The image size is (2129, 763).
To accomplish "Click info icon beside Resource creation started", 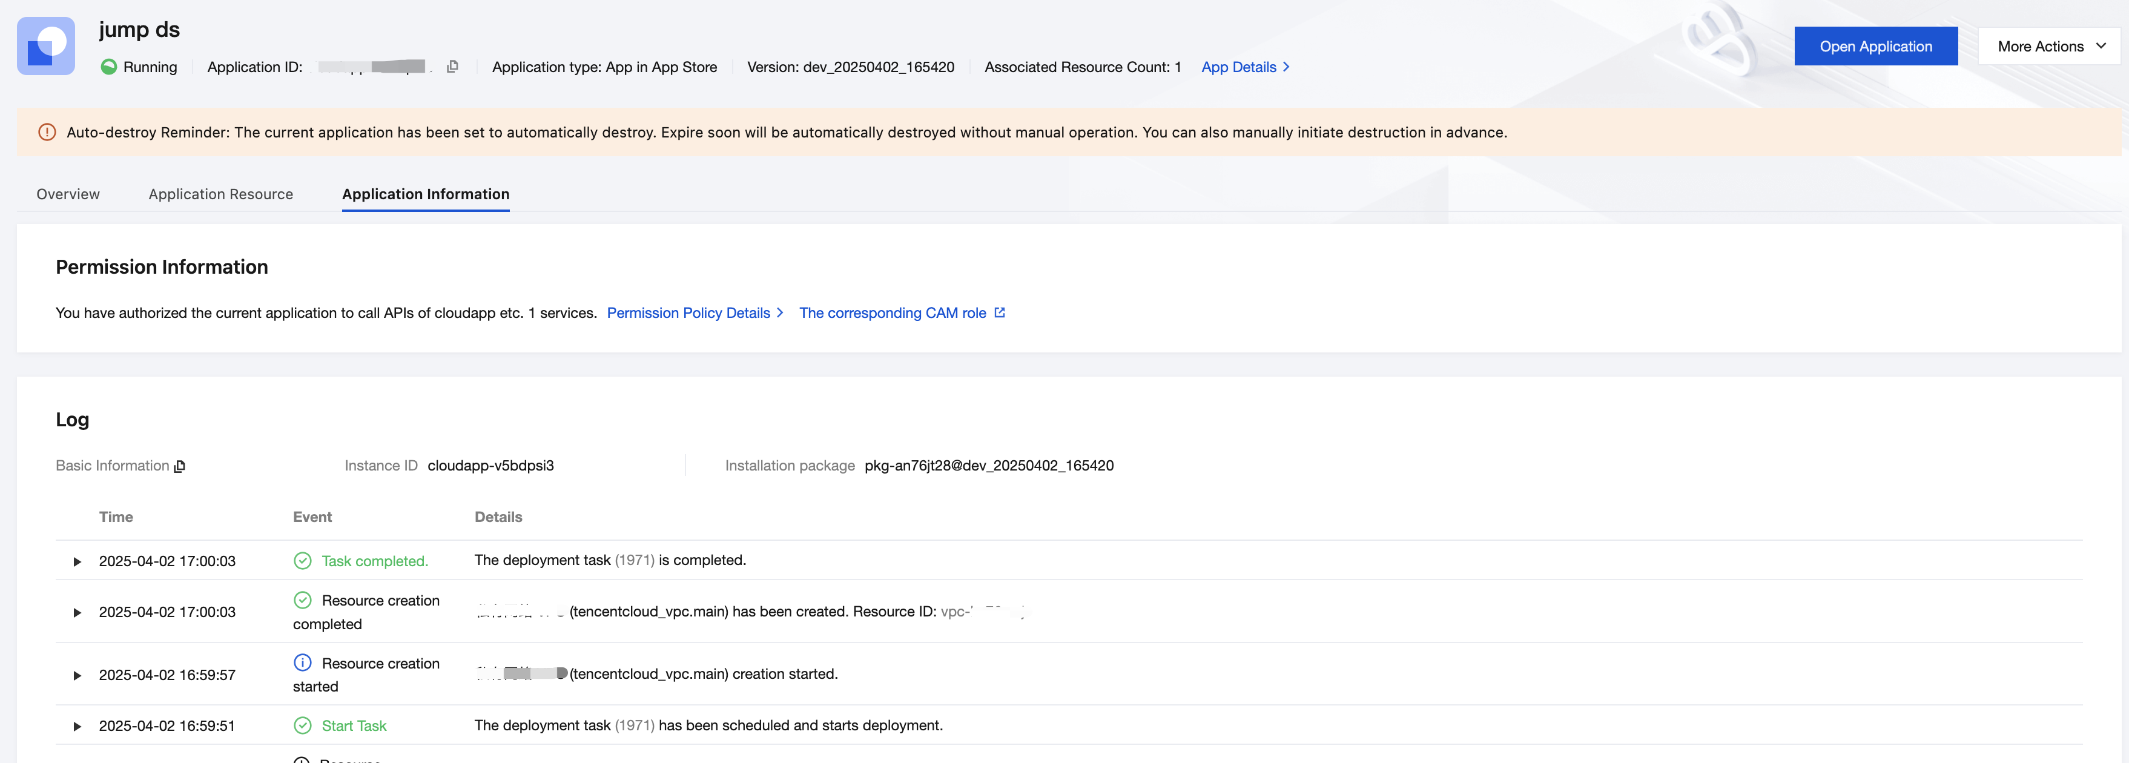I will (x=303, y=663).
